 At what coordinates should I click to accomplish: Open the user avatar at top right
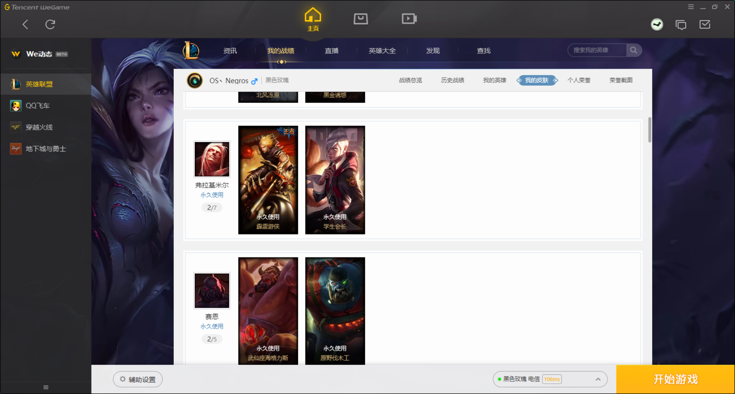coord(657,24)
